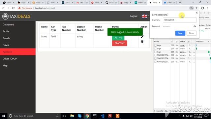
Task: Close the Save password popup
Action: 196,13
